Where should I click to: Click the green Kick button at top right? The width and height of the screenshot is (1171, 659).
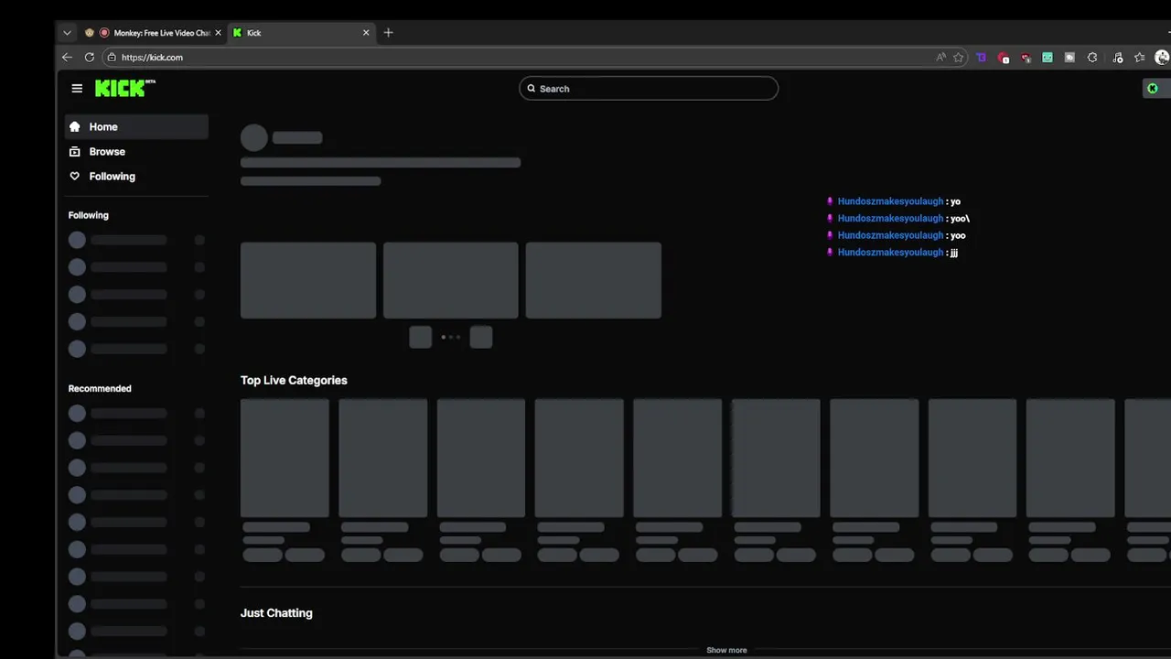coord(1156,89)
